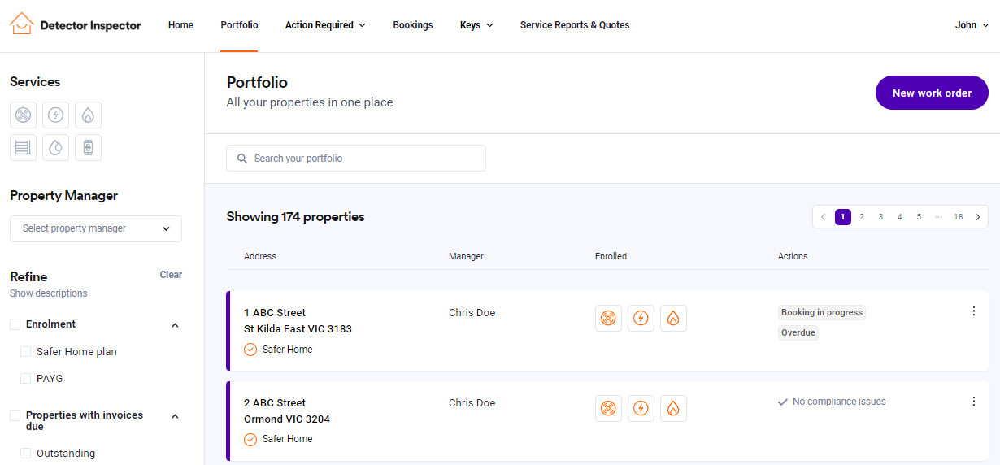The width and height of the screenshot is (1000, 465).
Task: Click the Detector Inspector logo
Action: [75, 24]
